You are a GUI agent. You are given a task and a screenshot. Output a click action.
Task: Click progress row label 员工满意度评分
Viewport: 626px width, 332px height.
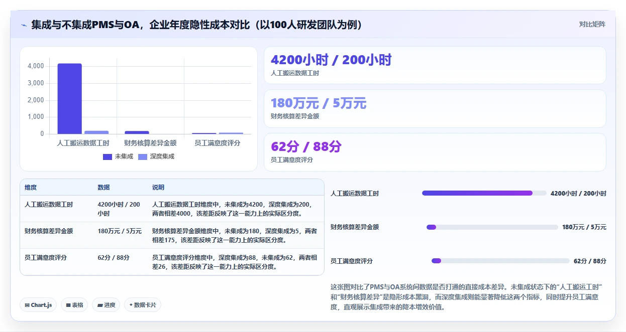coord(352,261)
